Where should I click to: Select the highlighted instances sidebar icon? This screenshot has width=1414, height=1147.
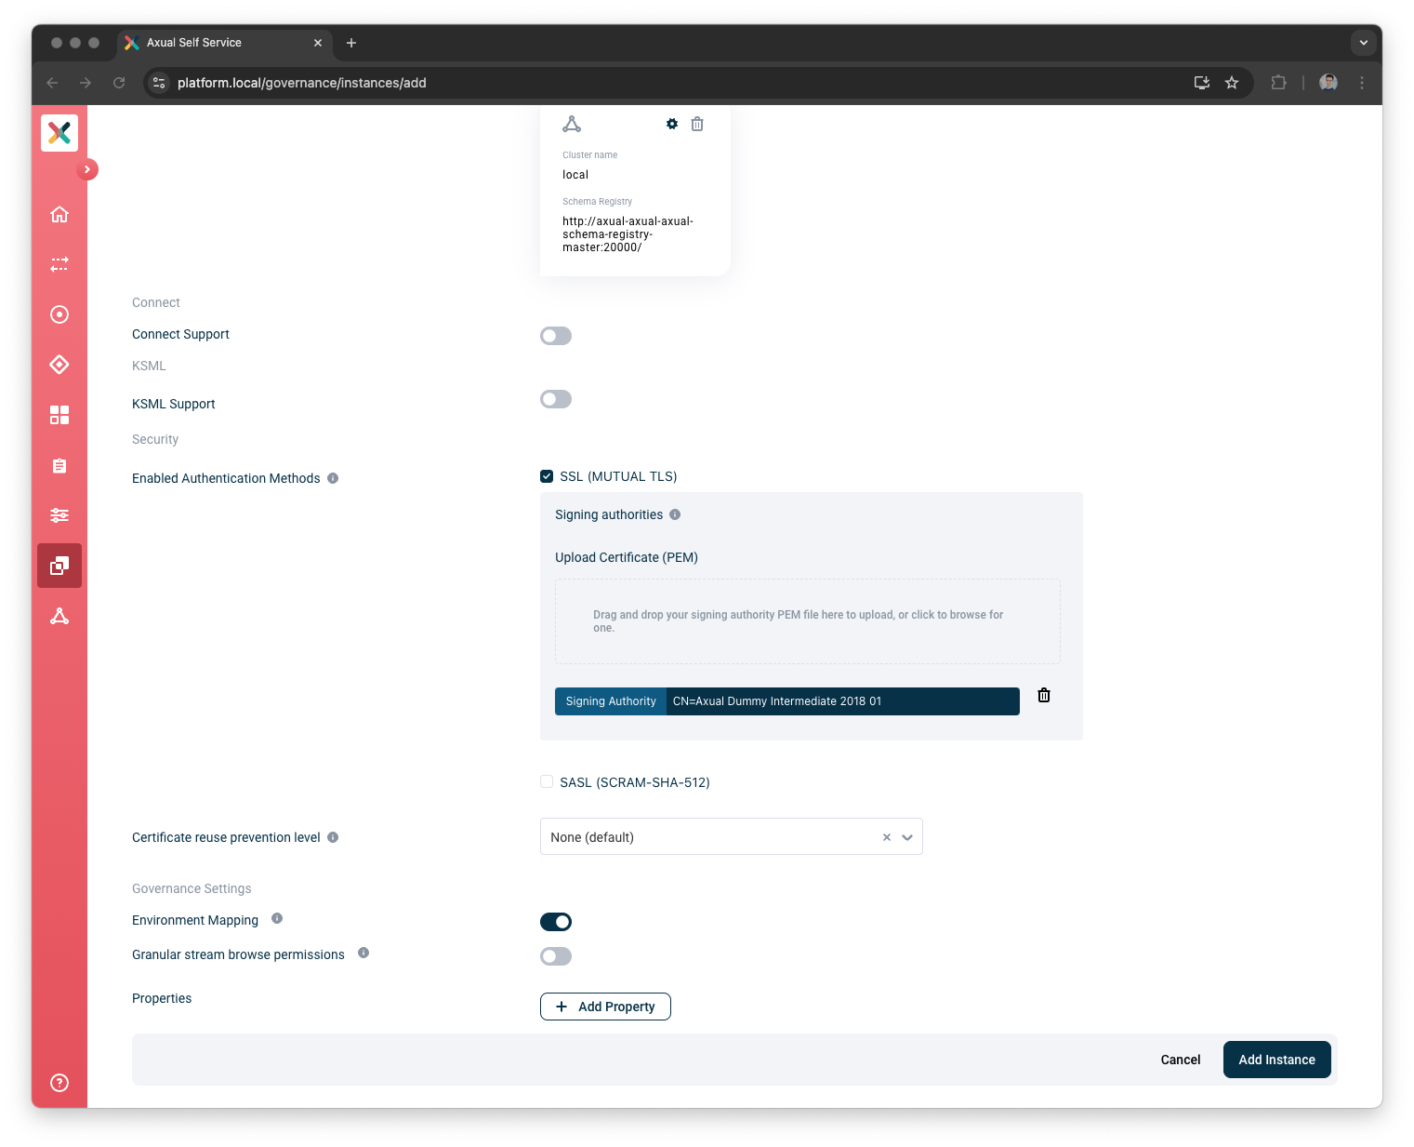[x=59, y=566]
